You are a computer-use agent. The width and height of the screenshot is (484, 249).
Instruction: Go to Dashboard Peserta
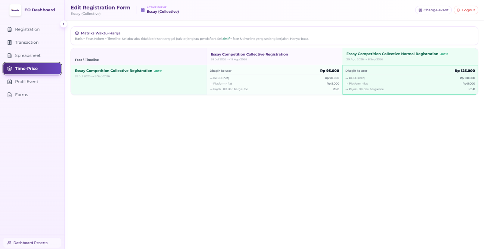(x=32, y=243)
